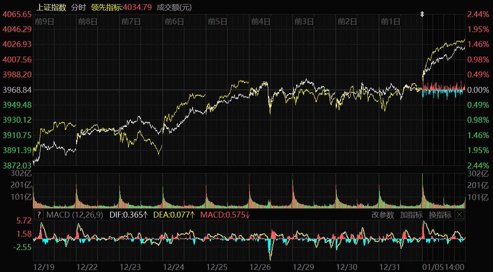
Task: Select the 分时 intraday view label
Action: pyautogui.click(x=79, y=7)
